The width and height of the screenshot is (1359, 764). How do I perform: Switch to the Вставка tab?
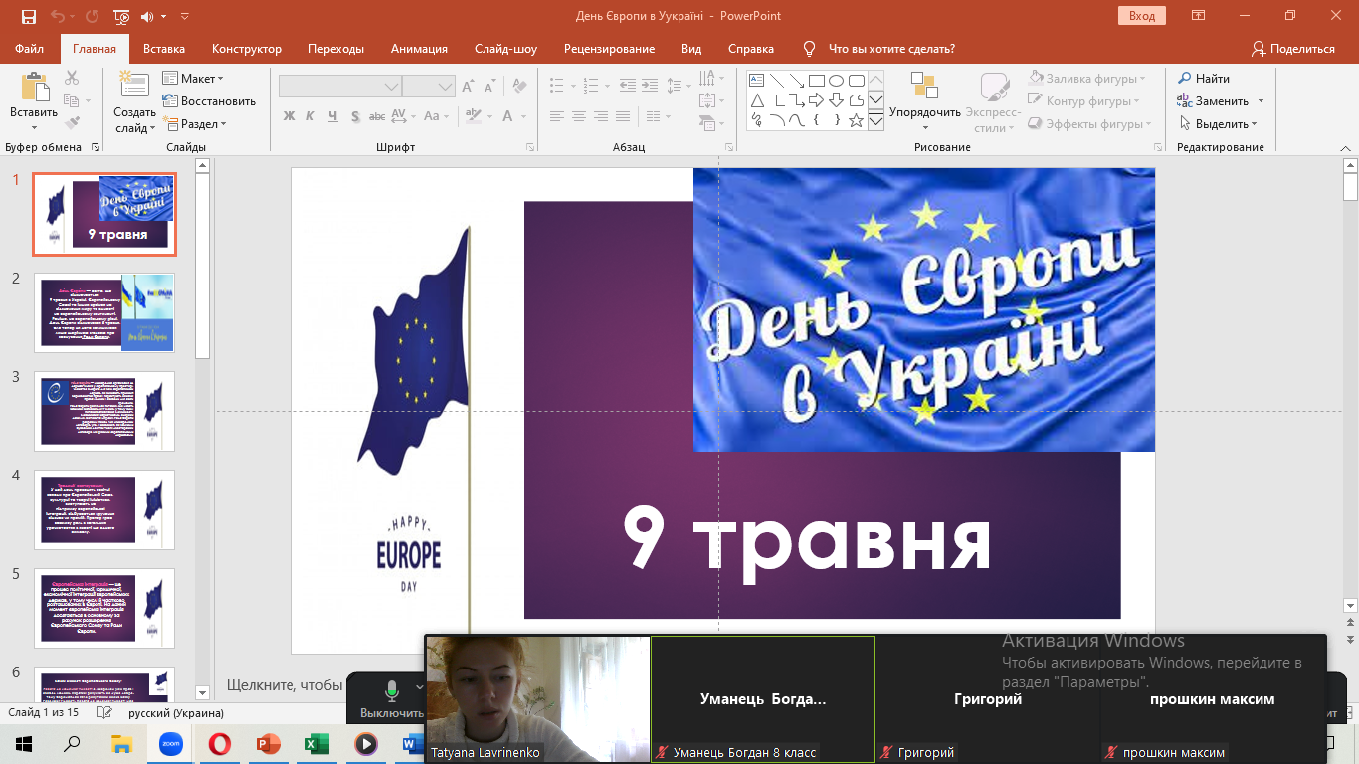coord(164,48)
